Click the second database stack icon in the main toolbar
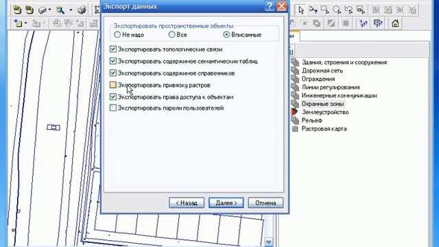Viewport: 439px width, 247px height. 29,10
